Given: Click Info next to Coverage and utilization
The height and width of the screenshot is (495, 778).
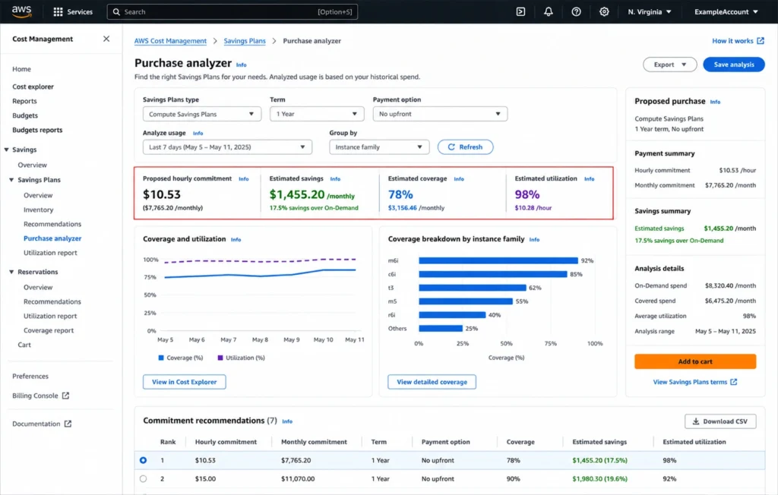Looking at the screenshot, I should [x=236, y=240].
